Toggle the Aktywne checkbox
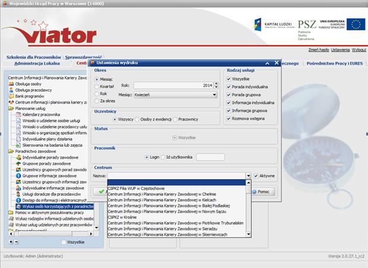This screenshot has height=268, width=368. 256,176
